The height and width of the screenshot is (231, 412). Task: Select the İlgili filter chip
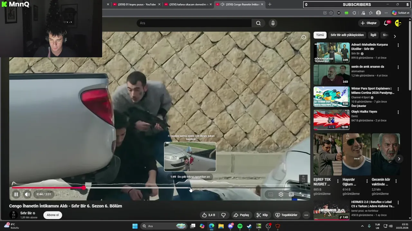(373, 35)
